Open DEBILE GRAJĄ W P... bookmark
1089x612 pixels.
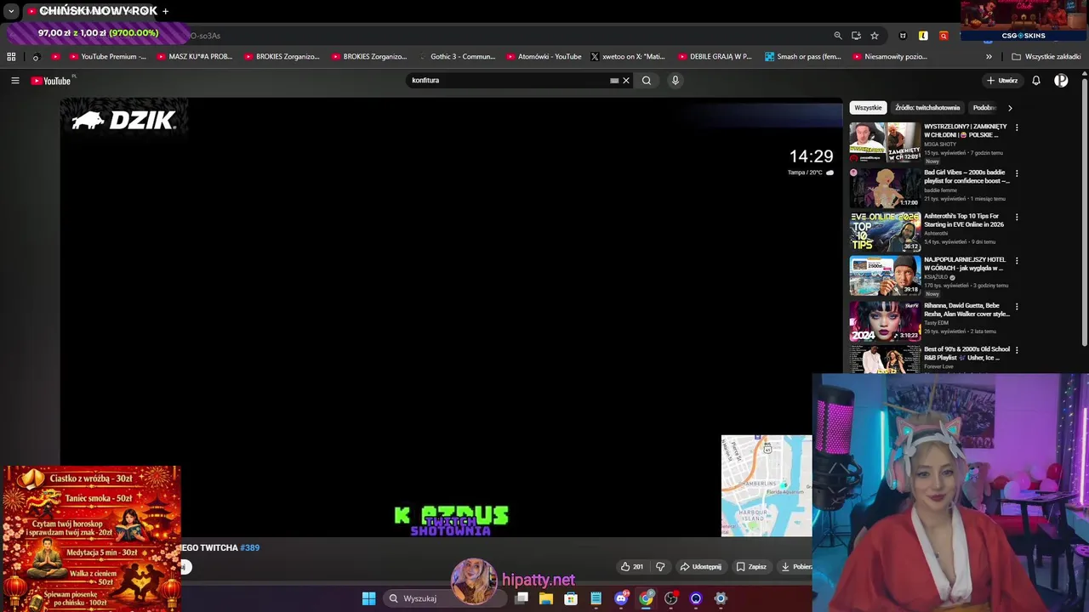(715, 57)
